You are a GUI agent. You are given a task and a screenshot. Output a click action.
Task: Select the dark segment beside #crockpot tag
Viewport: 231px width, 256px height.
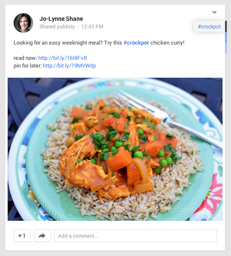point(226,26)
